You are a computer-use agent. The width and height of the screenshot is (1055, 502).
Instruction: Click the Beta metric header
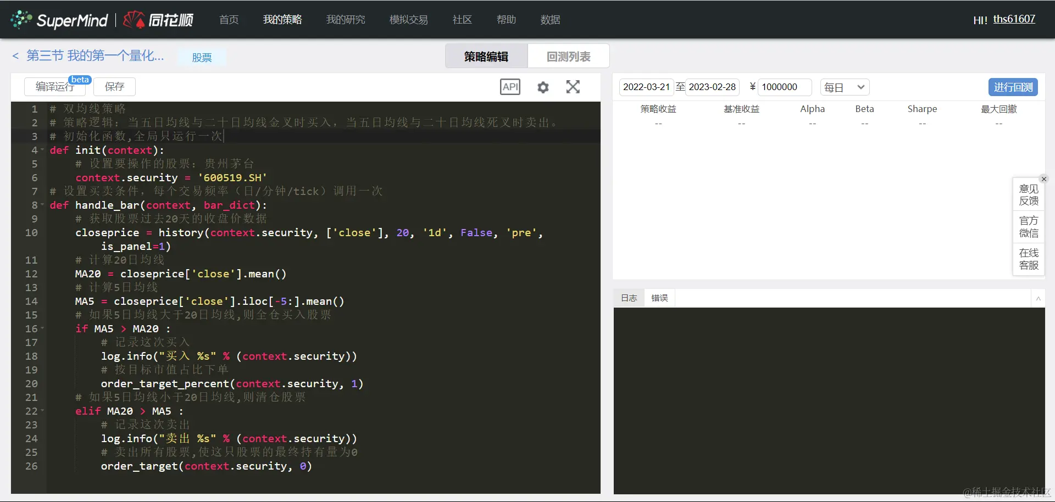tap(864, 109)
